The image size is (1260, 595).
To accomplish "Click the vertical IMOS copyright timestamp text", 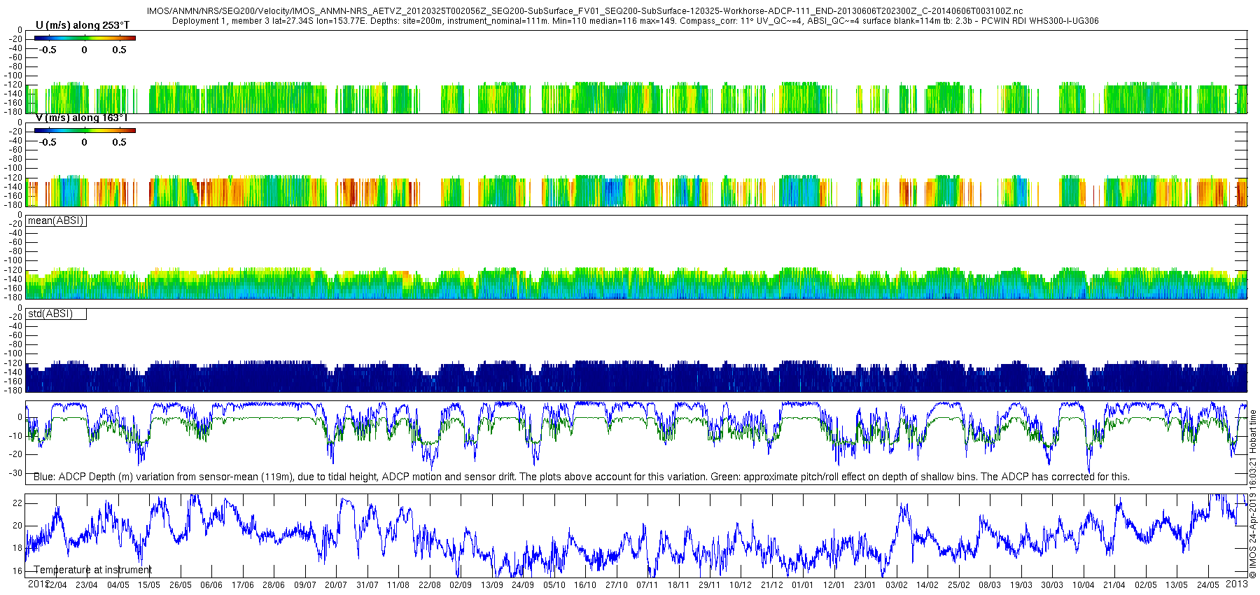I will click(1253, 494).
